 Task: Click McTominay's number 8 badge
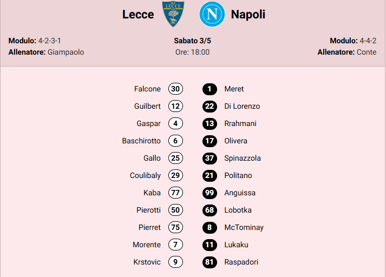tap(210, 227)
